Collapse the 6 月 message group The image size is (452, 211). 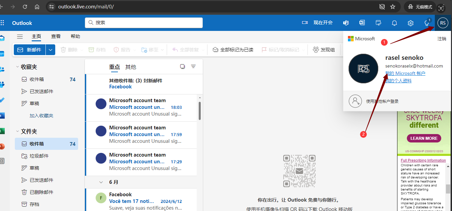pos(101,182)
